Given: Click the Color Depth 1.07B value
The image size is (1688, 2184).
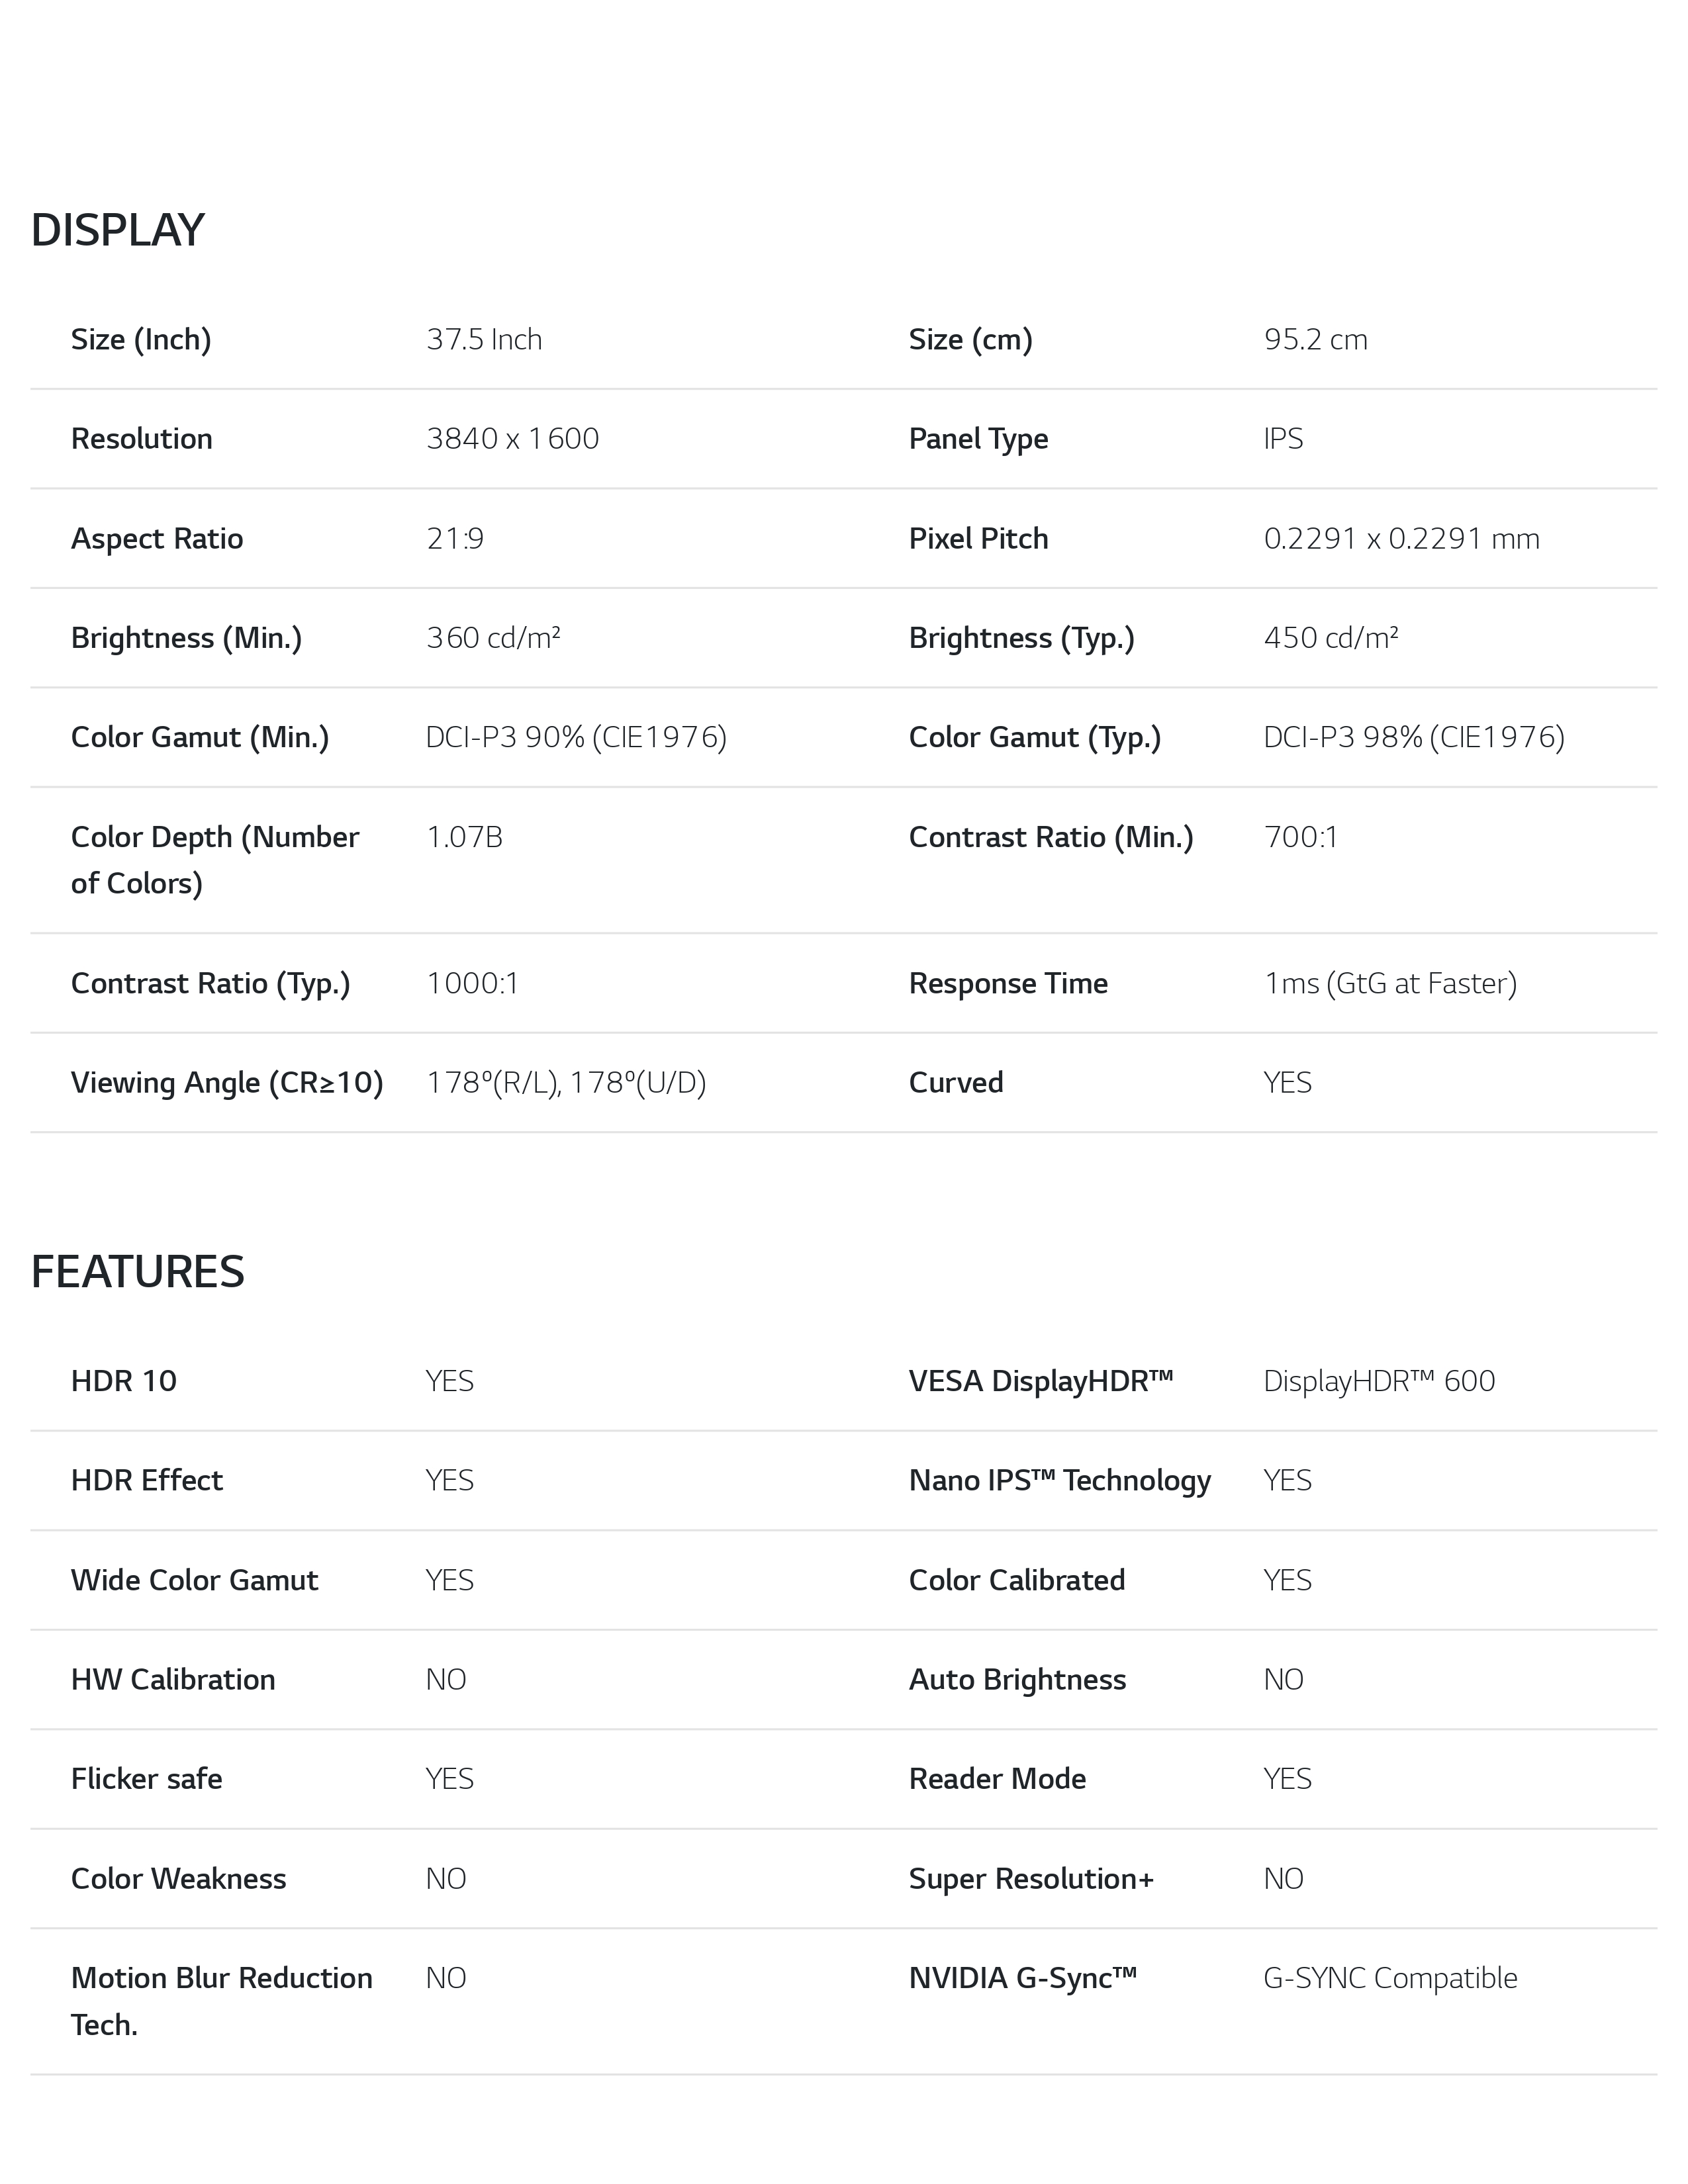Looking at the screenshot, I should tap(464, 836).
